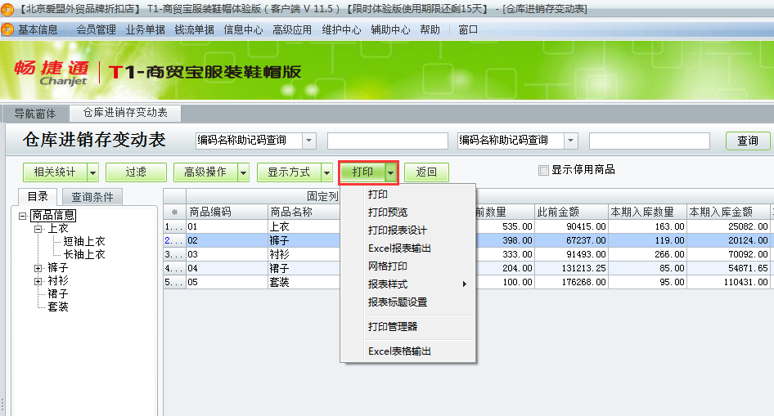Choose 打印预览 from the menu
Screen dimensions: 774x416
tap(407, 212)
